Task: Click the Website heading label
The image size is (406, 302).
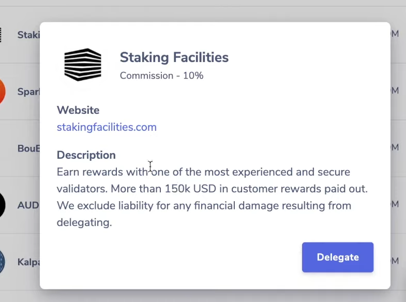Action: coord(78,110)
